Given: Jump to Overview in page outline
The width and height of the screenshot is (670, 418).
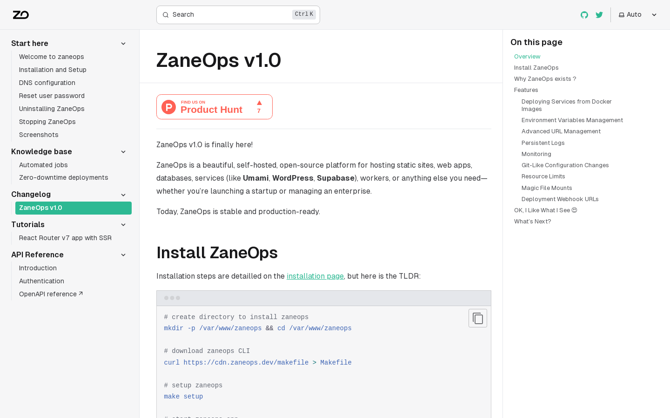Looking at the screenshot, I should pos(527,57).
